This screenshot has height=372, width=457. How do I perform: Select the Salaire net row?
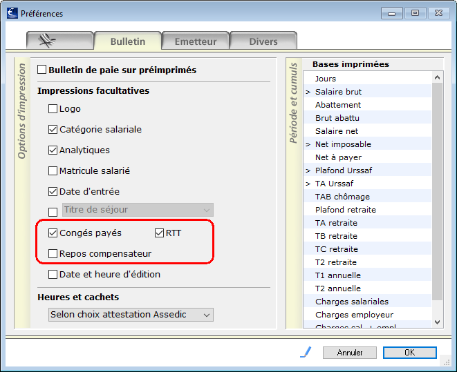(x=368, y=131)
